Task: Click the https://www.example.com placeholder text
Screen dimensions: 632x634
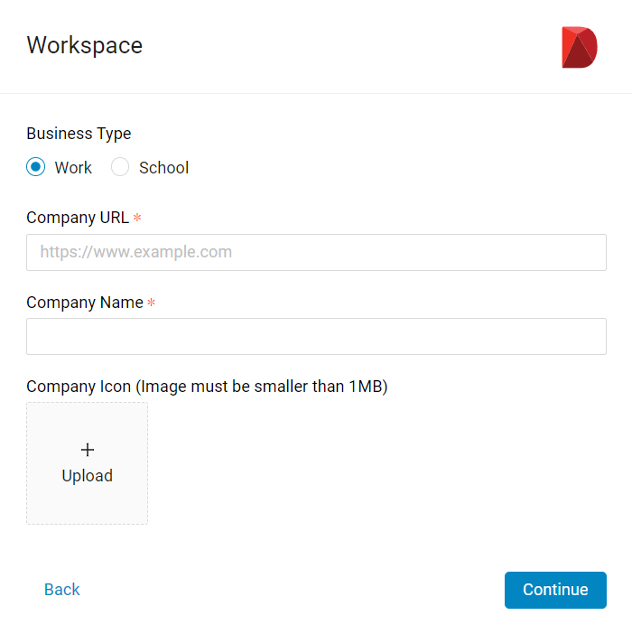Action: (135, 252)
